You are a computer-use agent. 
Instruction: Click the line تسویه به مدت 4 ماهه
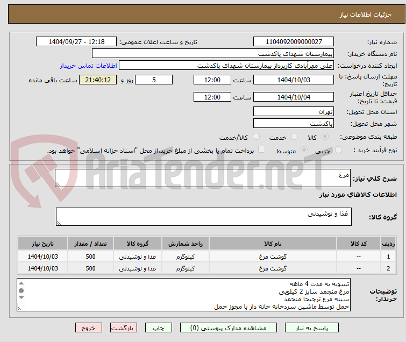point(319,284)
